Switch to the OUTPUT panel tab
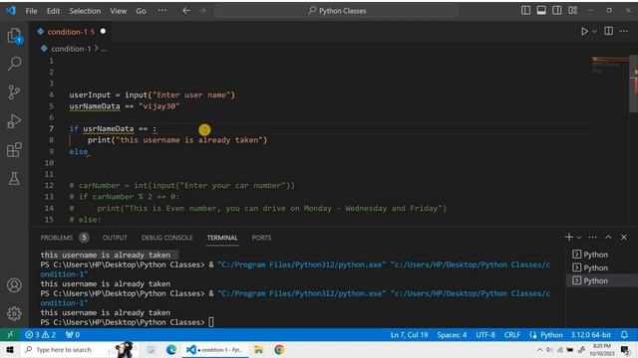Viewport: 638px width, 358px height. pos(115,238)
